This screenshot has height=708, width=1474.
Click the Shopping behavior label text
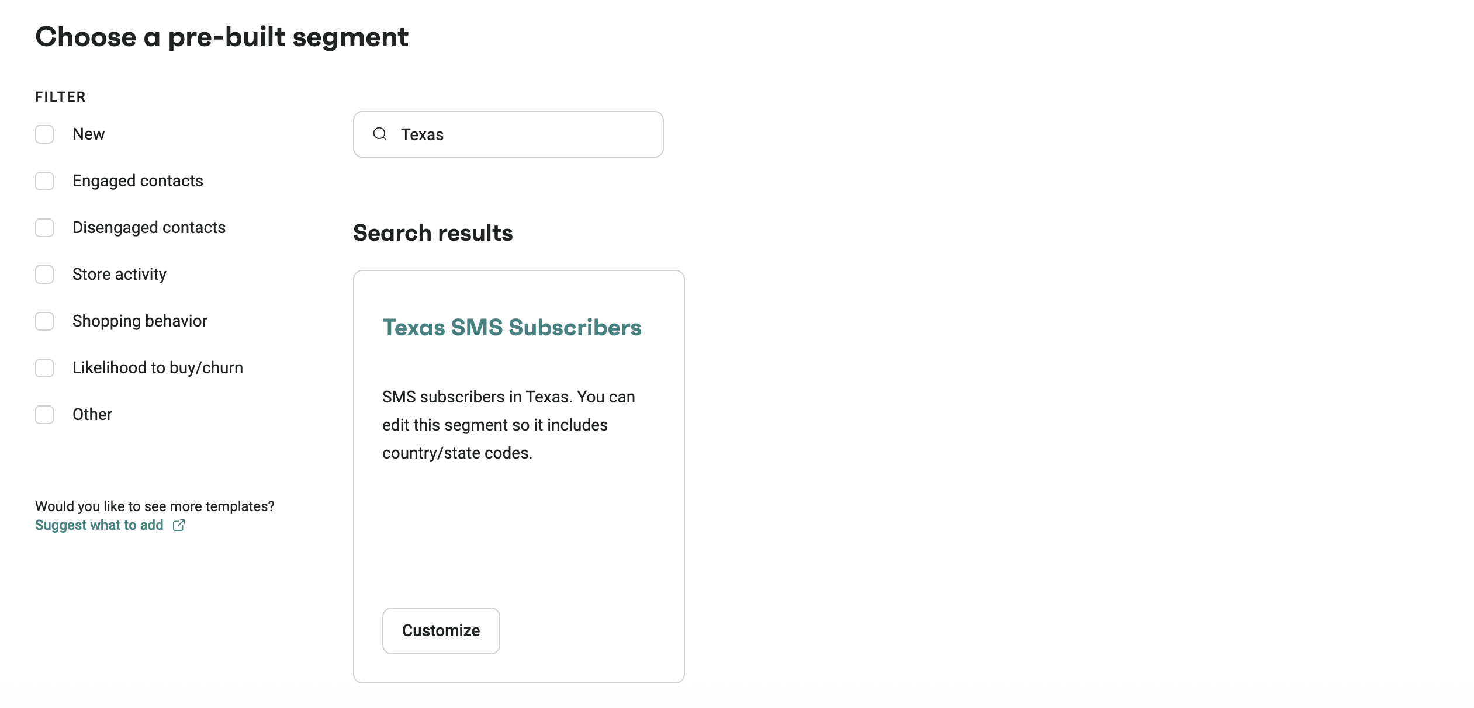pyautogui.click(x=140, y=321)
